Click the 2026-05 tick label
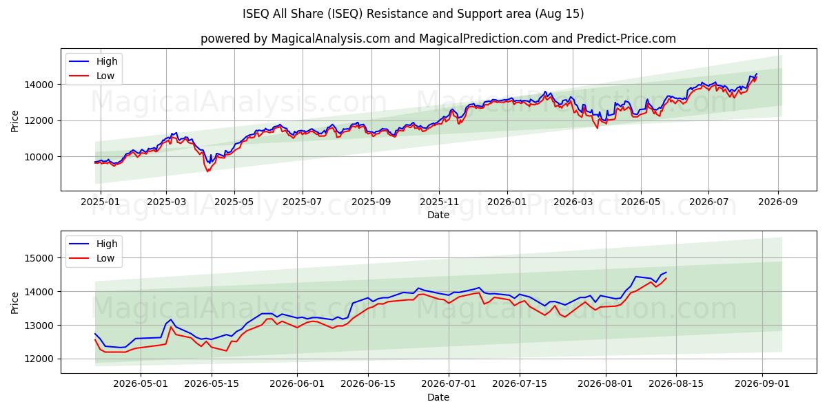This screenshot has height=413, width=827. click(x=641, y=202)
